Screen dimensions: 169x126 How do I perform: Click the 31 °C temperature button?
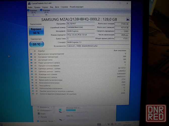pyautogui.click(x=37, y=44)
